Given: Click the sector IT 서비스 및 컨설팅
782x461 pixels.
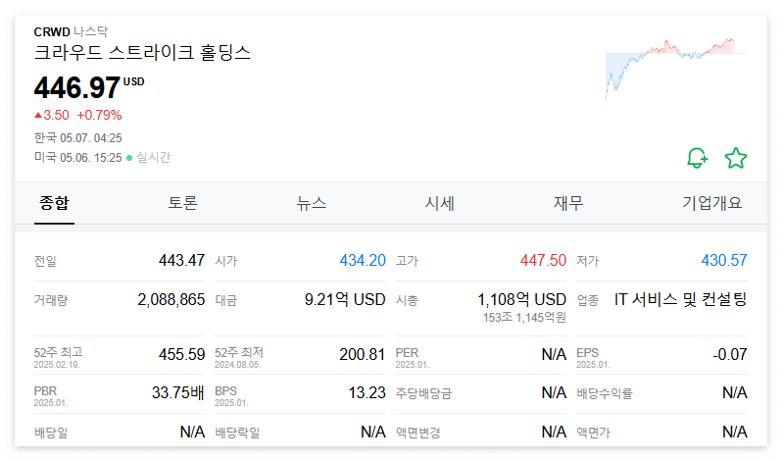Looking at the screenshot, I should point(681,300).
